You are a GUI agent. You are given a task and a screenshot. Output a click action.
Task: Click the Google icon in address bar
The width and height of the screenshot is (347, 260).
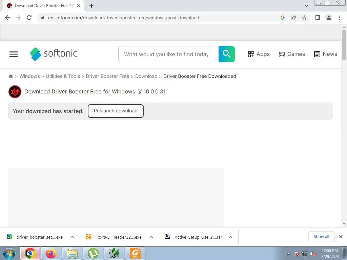[x=282, y=18]
